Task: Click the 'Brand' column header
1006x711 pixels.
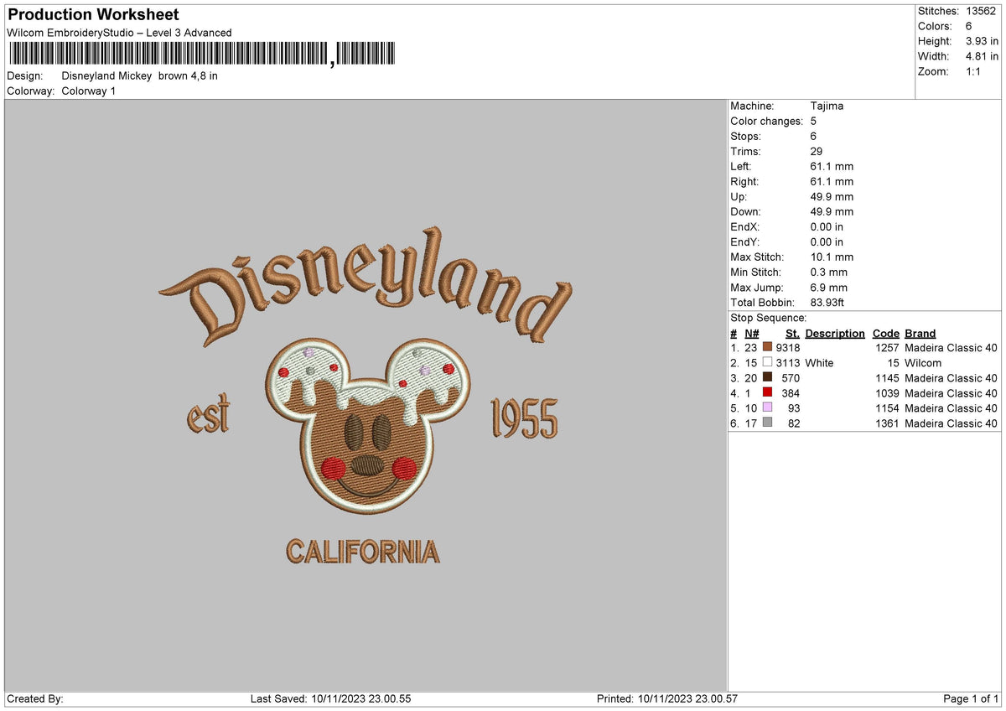Action: [x=920, y=333]
